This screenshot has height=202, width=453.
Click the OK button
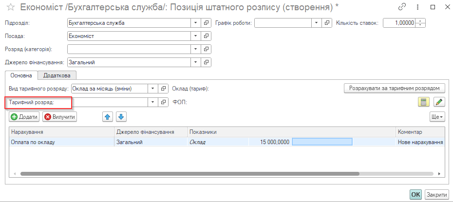pyautogui.click(x=415, y=195)
